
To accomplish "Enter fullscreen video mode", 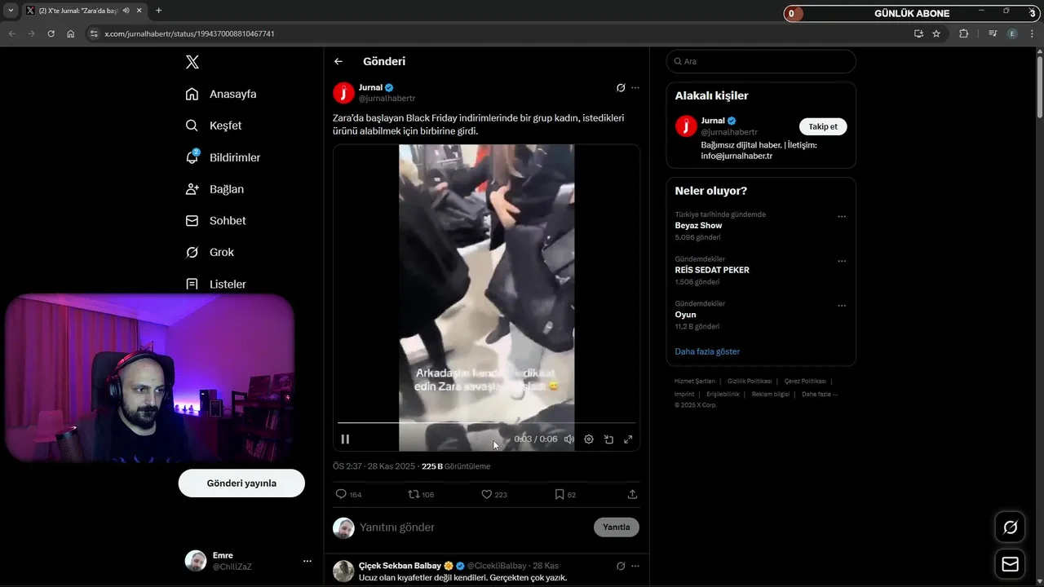I will [628, 439].
